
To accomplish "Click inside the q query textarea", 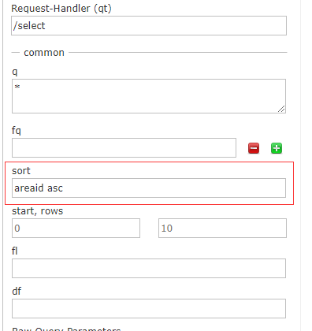I will coord(149,96).
